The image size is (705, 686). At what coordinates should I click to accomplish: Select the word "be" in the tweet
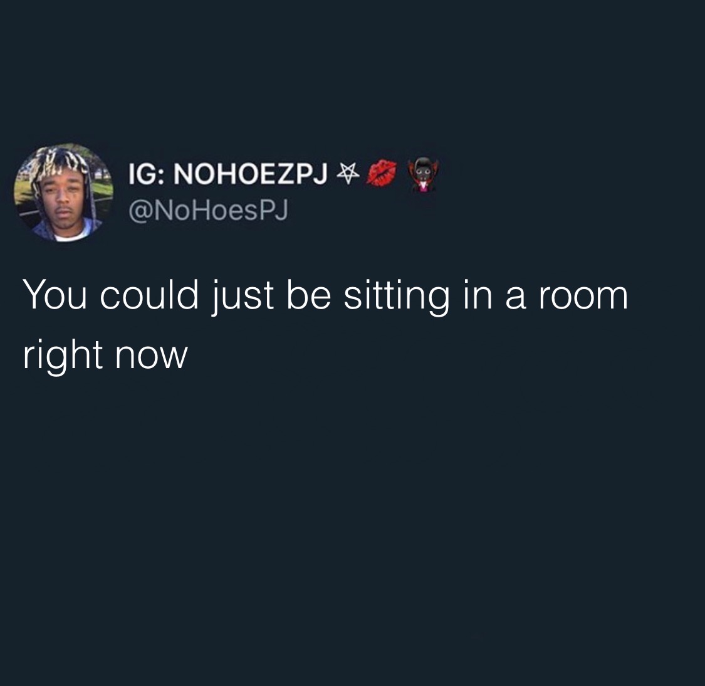coord(309,295)
